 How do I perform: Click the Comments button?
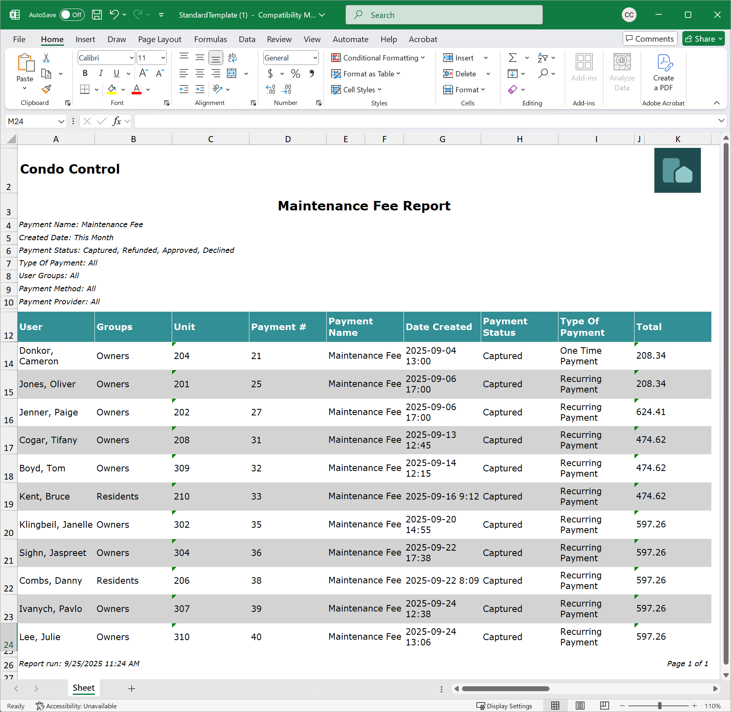coord(650,39)
